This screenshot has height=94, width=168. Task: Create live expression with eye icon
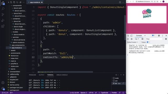[142, 39]
